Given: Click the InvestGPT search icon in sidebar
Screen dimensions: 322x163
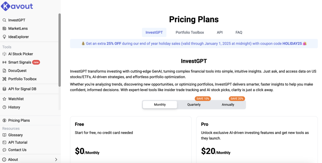Looking at the screenshot, I should (4, 20).
